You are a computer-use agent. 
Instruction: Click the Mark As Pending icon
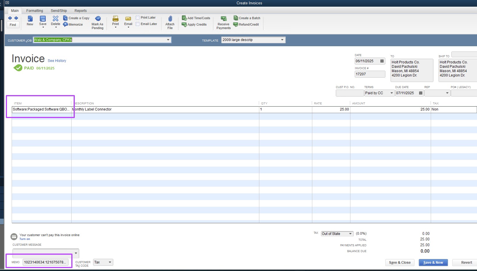click(98, 19)
